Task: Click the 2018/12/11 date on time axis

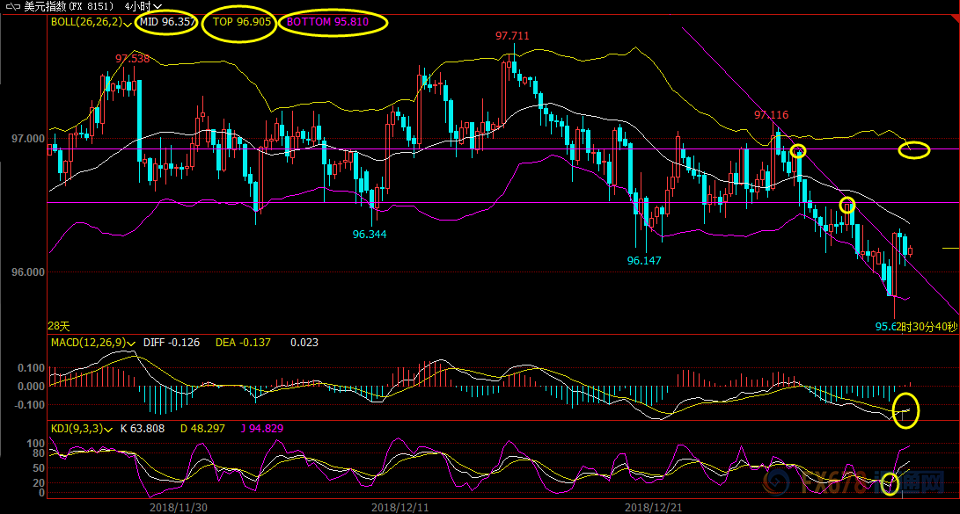Action: [399, 507]
